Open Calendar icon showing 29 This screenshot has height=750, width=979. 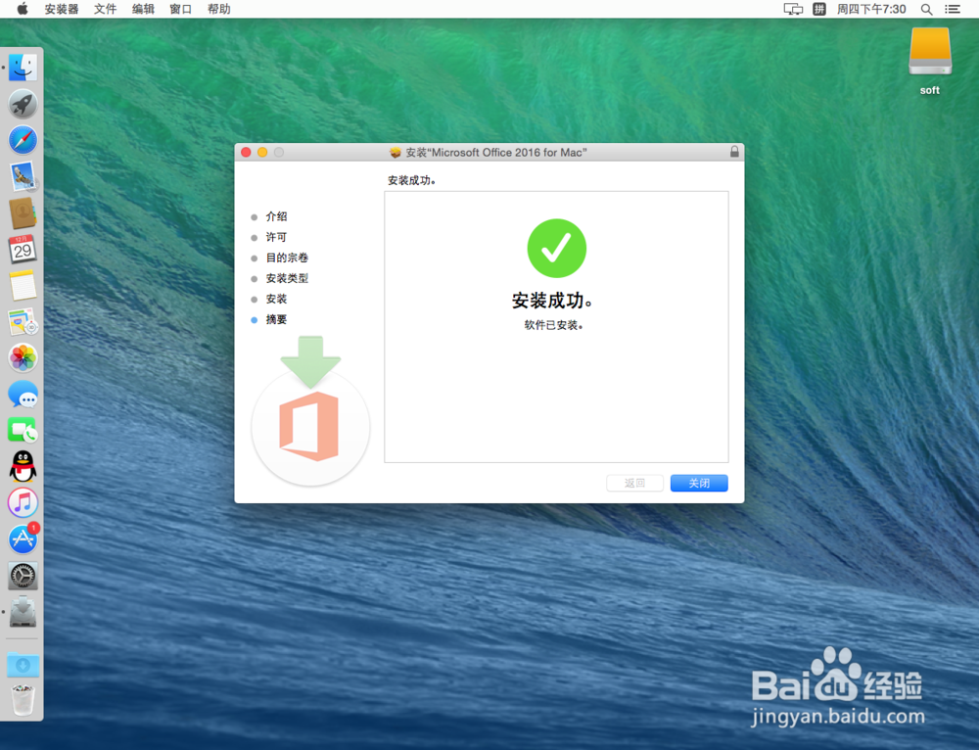pos(23,249)
